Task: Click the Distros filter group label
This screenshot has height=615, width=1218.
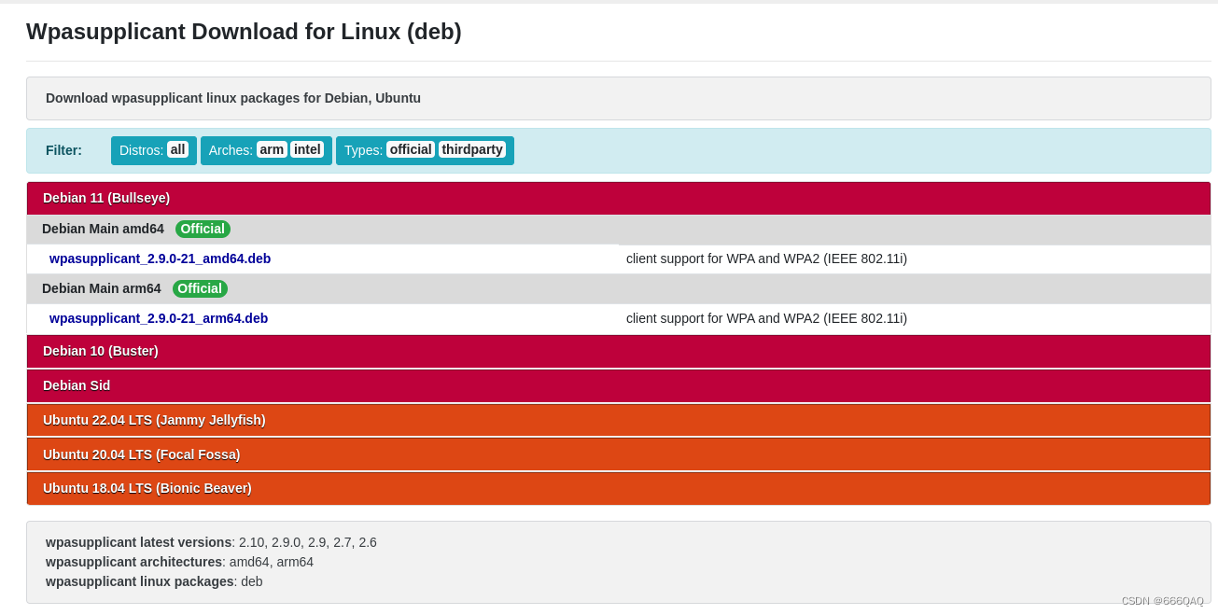Action: (x=141, y=150)
